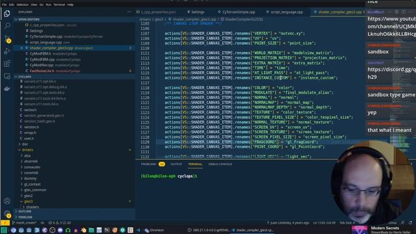Image resolution: width=416 pixels, height=234 pixels.
Task: Click the remote indicator in status bar
Action: coord(5,223)
